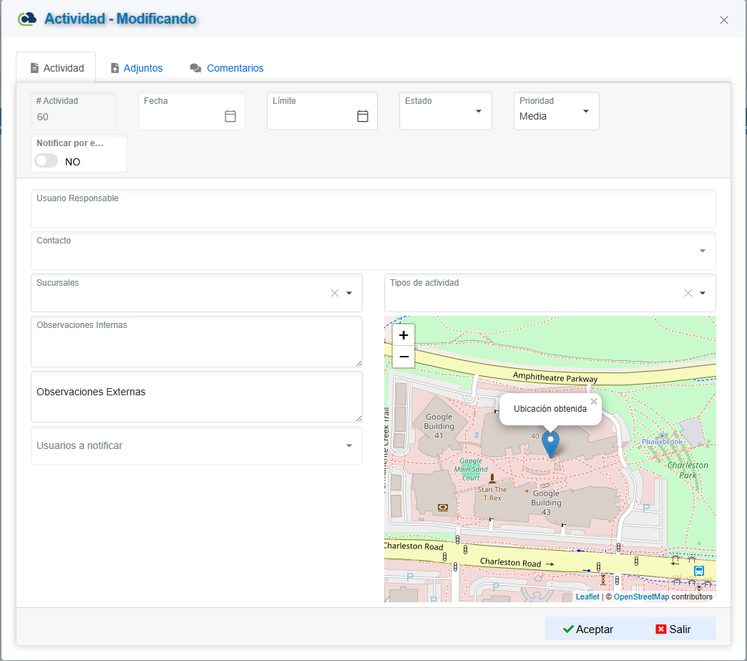Open the Límite calendar picker icon

tap(363, 116)
